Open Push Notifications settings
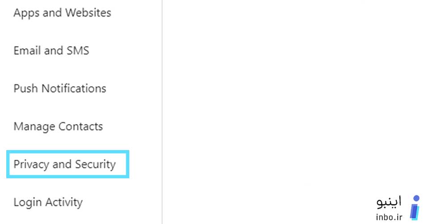The image size is (425, 224). point(60,89)
